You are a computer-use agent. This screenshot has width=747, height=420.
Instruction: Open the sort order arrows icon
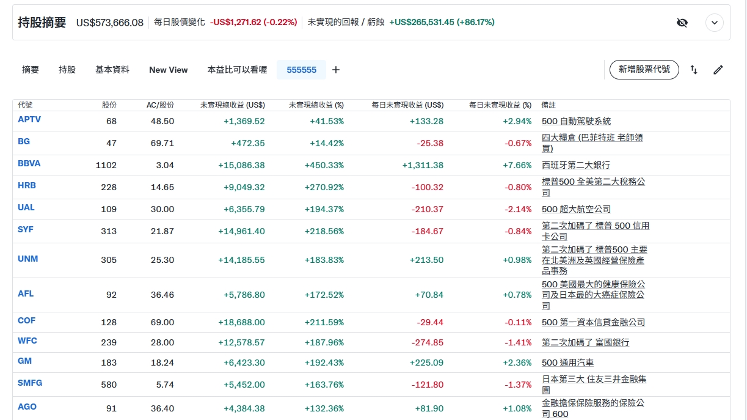click(x=694, y=70)
